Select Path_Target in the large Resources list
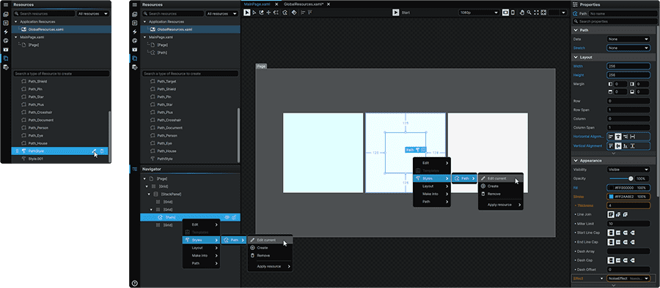The width and height of the screenshot is (660, 288). [x=166, y=81]
